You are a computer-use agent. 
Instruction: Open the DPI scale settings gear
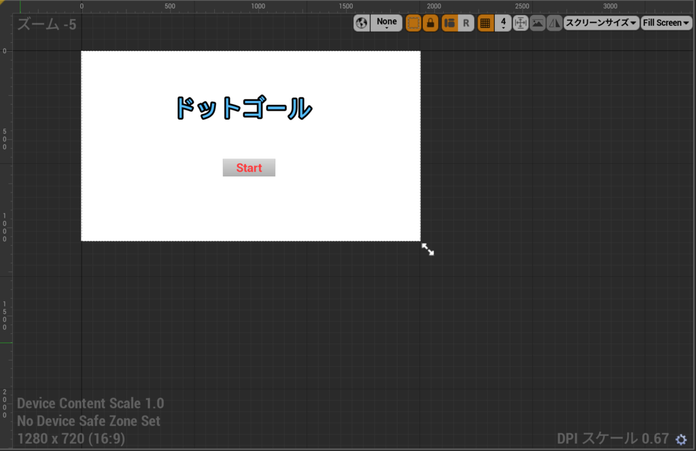680,439
